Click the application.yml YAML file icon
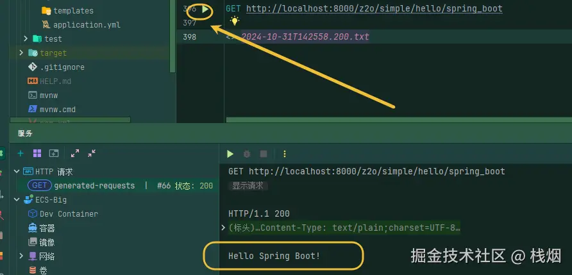The width and height of the screenshot is (572, 275). 46,25
